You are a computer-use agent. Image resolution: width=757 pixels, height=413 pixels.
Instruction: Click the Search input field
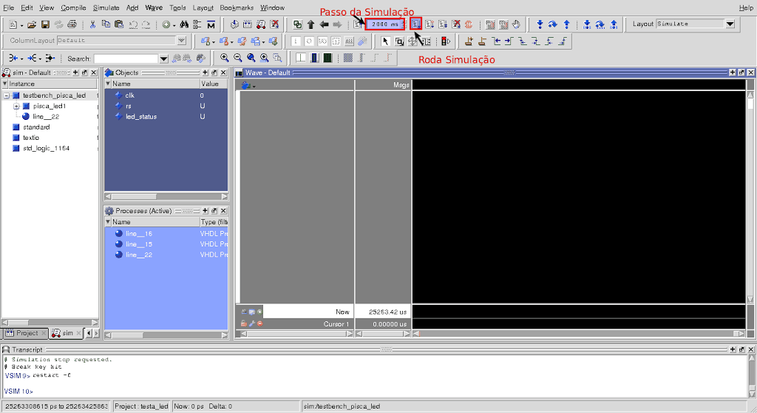[x=126, y=58]
